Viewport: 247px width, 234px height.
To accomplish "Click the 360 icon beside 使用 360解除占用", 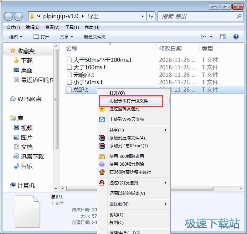I will (x=102, y=156).
